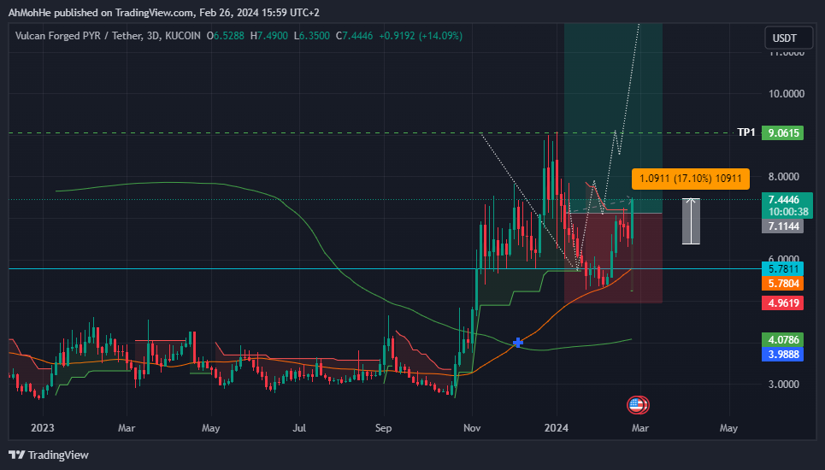Click the orange 5.7804 price label
825x470 pixels.
coord(782,284)
